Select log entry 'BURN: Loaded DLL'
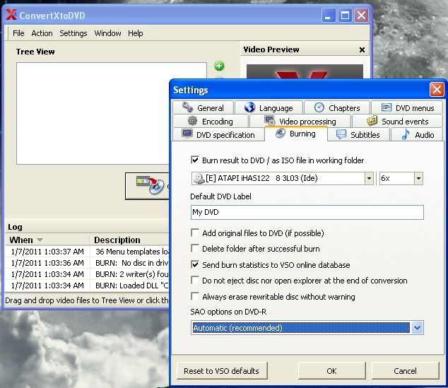Image resolution: width=448 pixels, height=388 pixels. [x=88, y=286]
